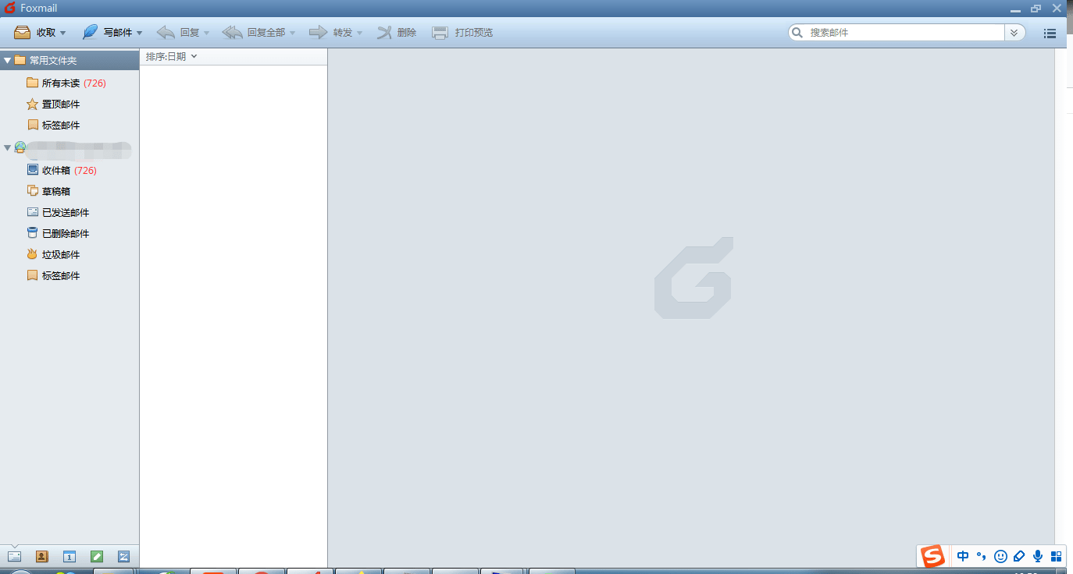Open 打印预览 print preview
The width and height of the screenshot is (1073, 574).
coord(462,32)
